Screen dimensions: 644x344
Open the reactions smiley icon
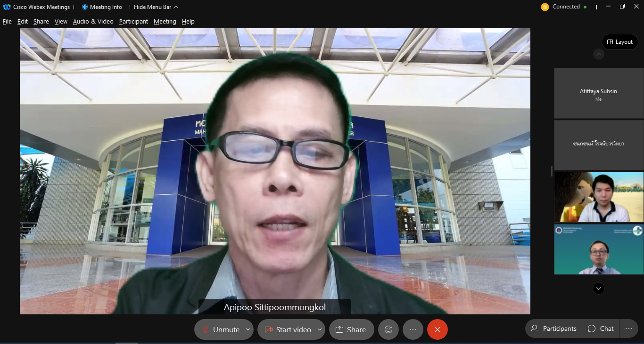coord(388,329)
